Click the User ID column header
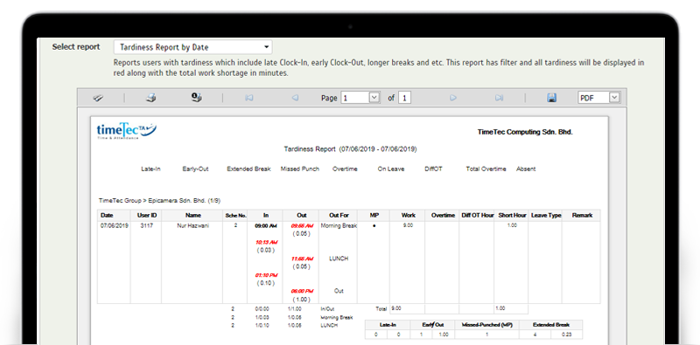 click(146, 215)
